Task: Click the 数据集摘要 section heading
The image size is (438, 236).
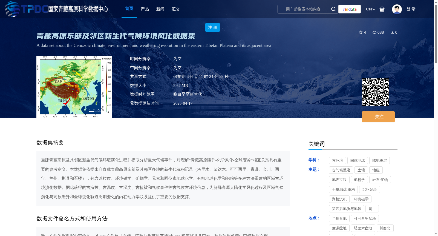Action: tap(50, 143)
